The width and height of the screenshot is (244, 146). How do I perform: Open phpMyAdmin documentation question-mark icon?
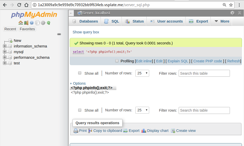32,23
